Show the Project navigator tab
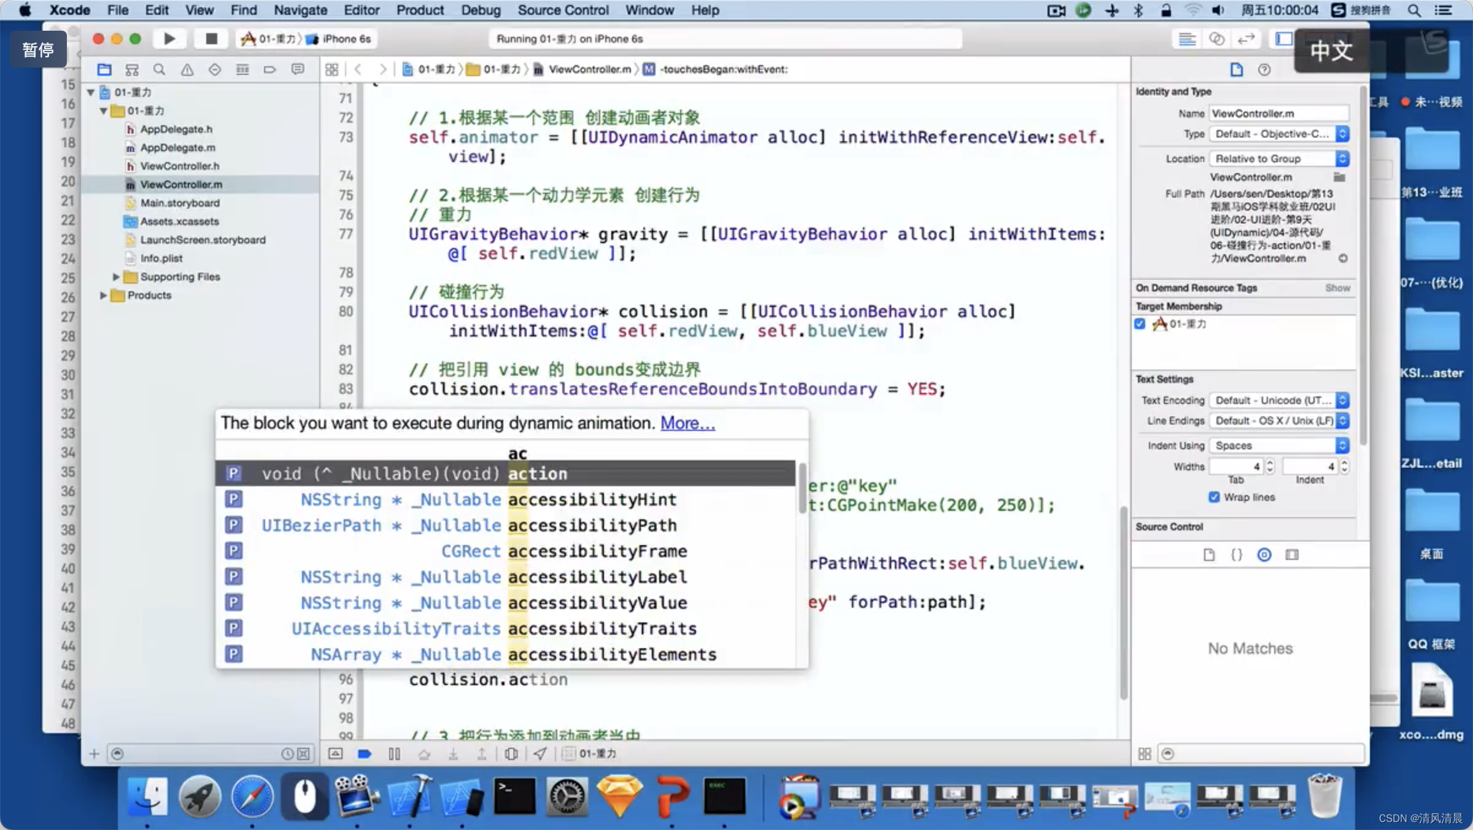The image size is (1473, 830). [x=104, y=69]
